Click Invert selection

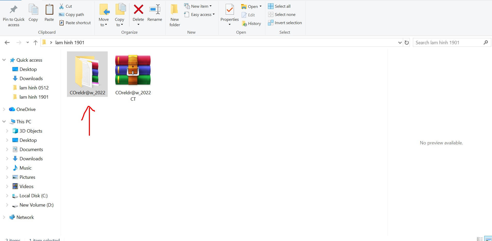[285, 23]
